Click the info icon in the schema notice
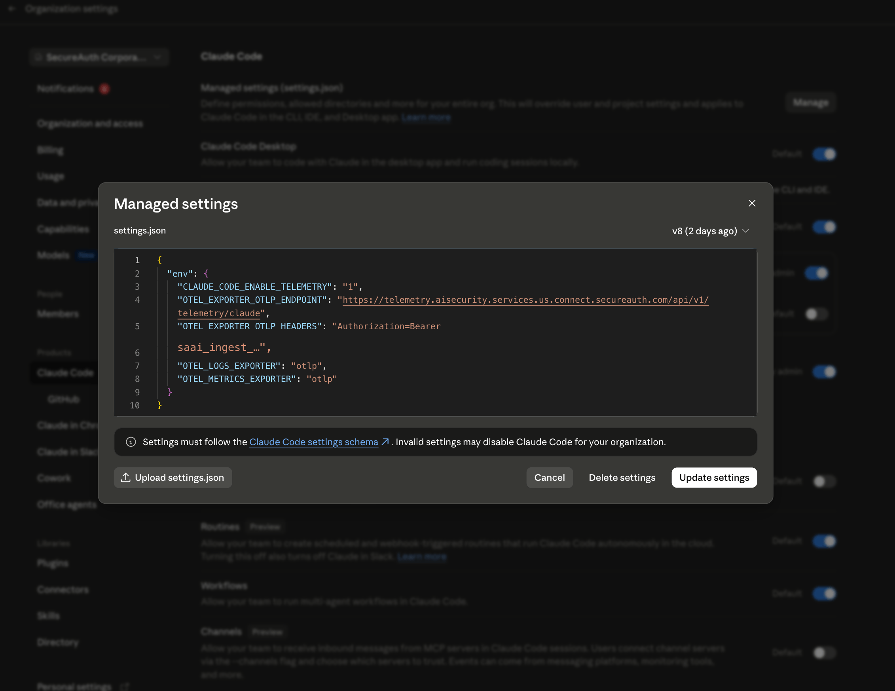The height and width of the screenshot is (691, 895). tap(131, 442)
